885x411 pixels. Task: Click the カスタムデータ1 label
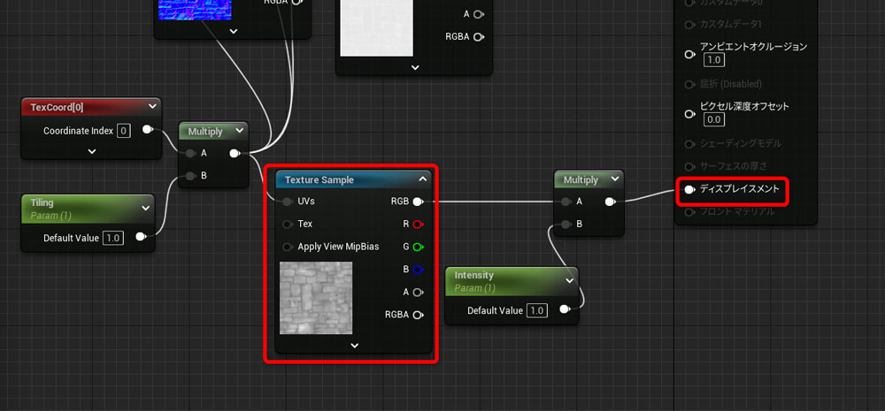pyautogui.click(x=730, y=24)
